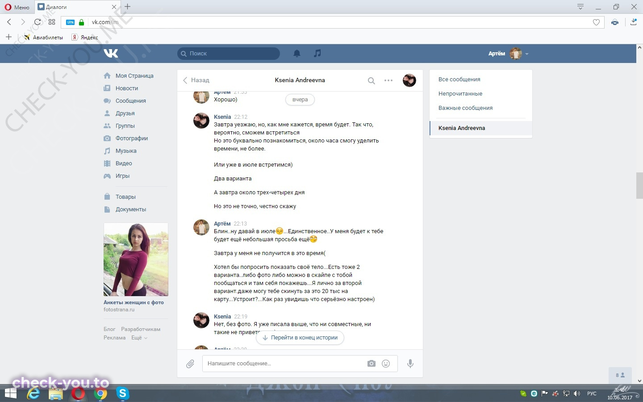
Task: Click Назад back link
Action: tap(196, 80)
